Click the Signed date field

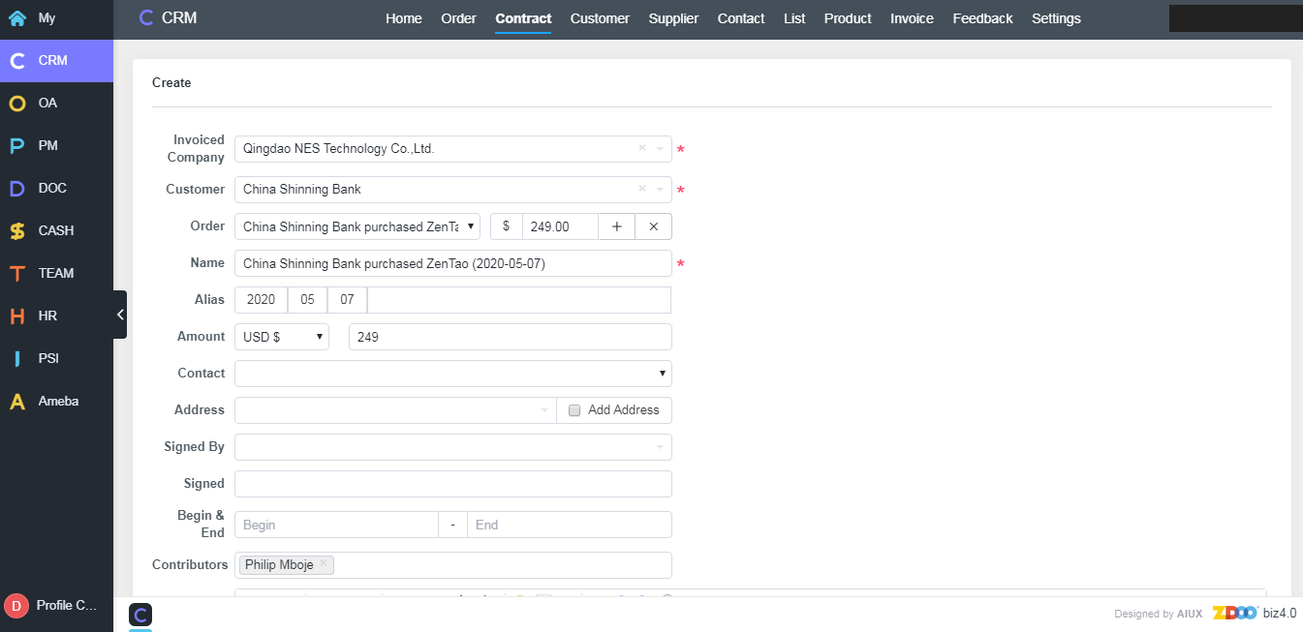(x=453, y=484)
